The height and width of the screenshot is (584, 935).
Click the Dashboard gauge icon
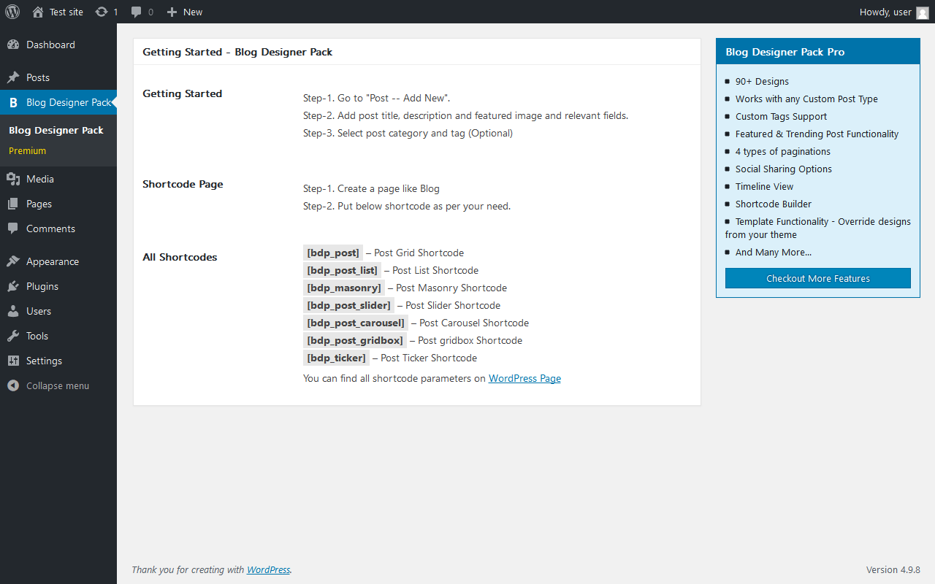(13, 45)
